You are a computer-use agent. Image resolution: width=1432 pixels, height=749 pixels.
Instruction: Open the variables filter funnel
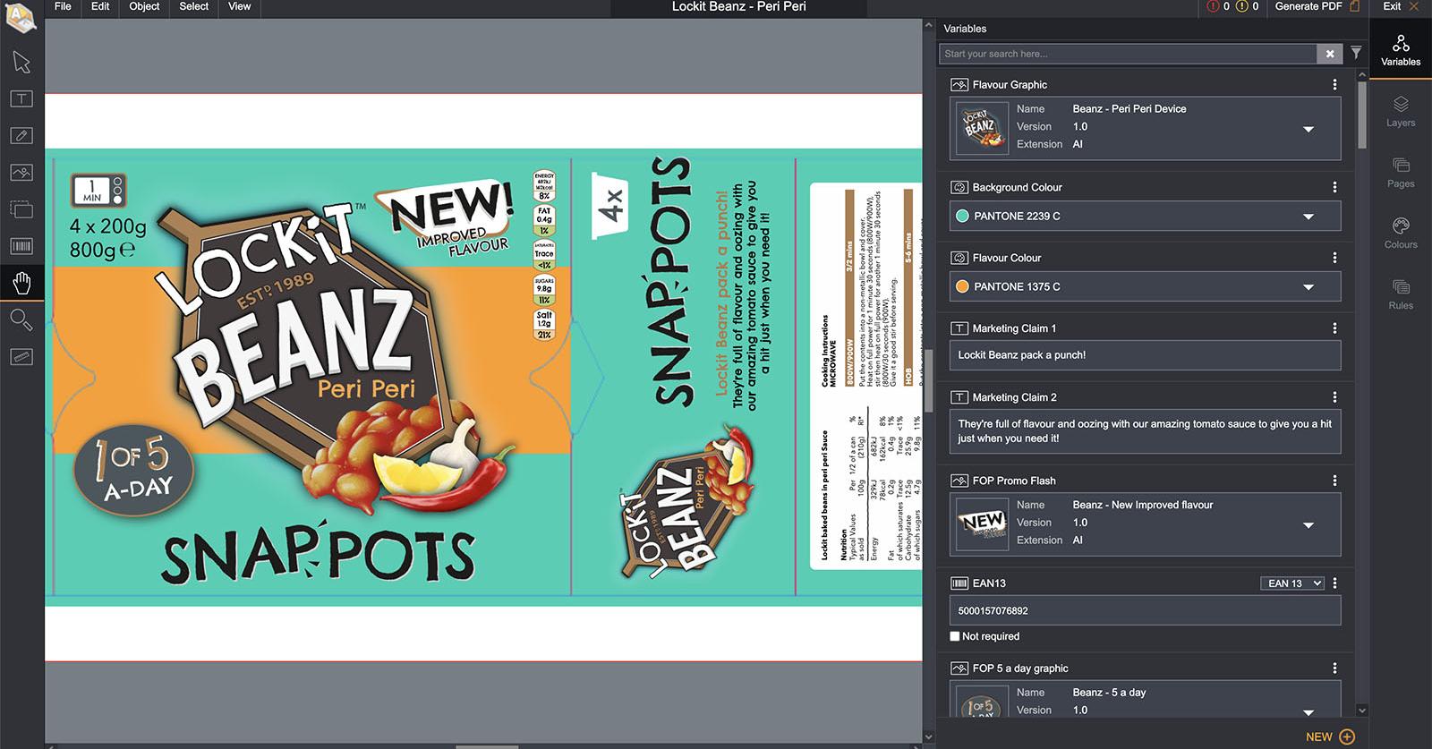1356,53
